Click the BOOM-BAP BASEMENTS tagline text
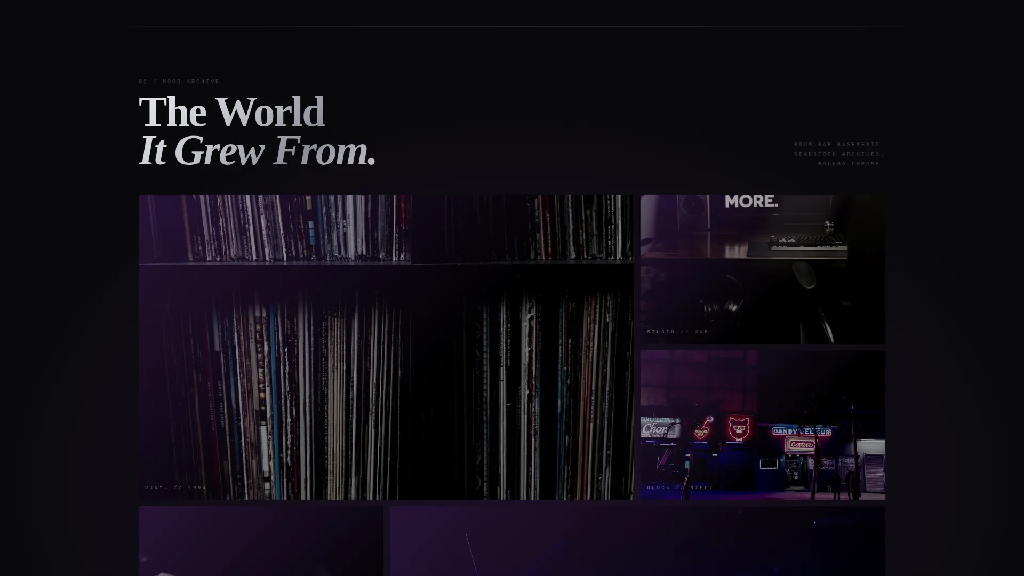 click(838, 145)
